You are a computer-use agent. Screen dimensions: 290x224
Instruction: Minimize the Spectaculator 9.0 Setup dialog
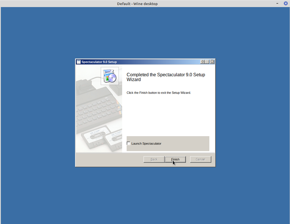[x=203, y=62]
